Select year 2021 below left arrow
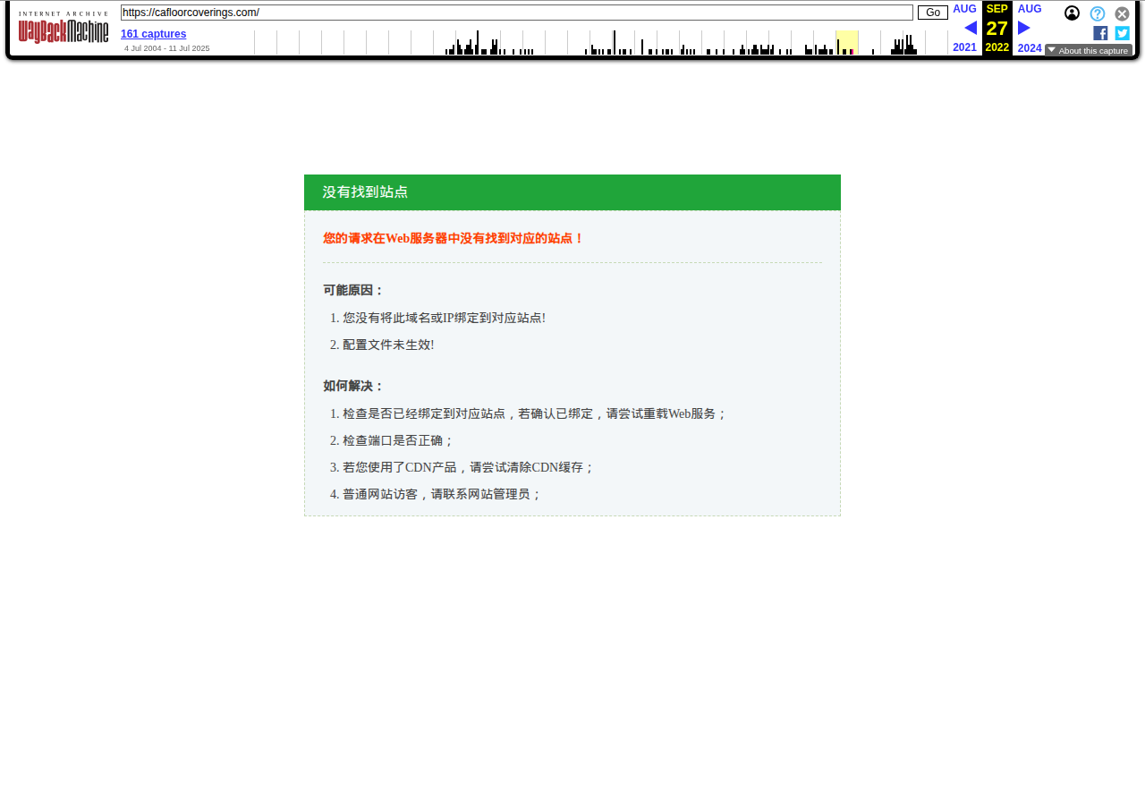Viewport: 1145px width, 792px height. 964,47
